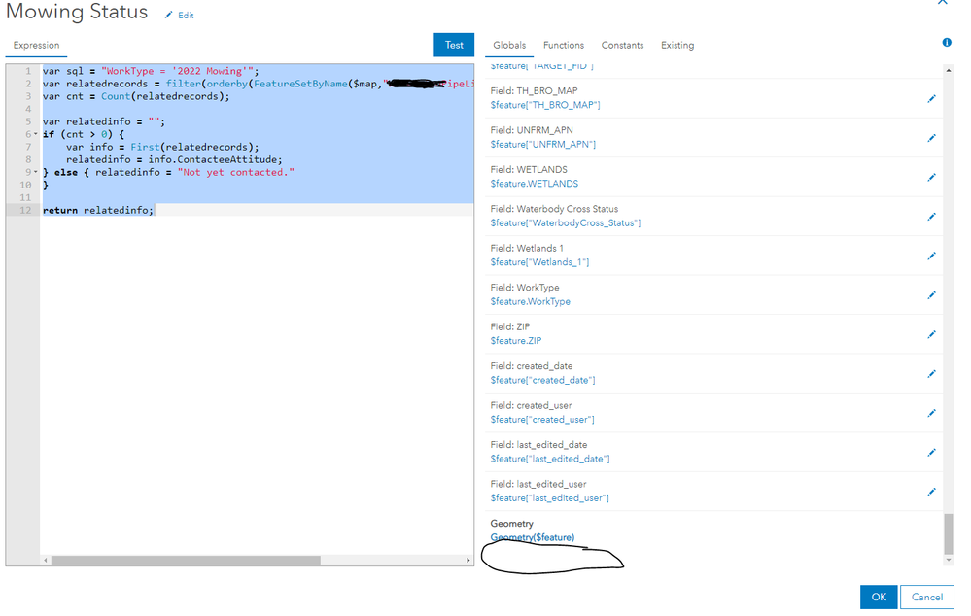
Task: Click the 'Not yet contacted.' string in code
Action: (236, 172)
